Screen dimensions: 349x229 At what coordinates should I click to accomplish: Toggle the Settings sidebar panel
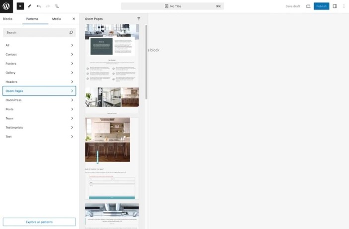pos(335,6)
